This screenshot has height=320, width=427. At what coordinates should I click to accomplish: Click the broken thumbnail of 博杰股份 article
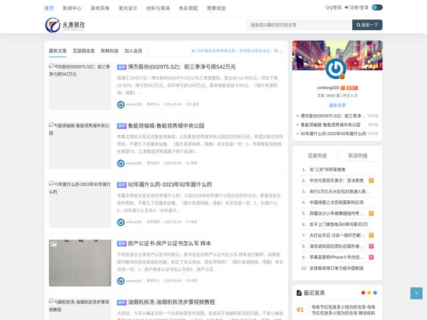[80, 87]
